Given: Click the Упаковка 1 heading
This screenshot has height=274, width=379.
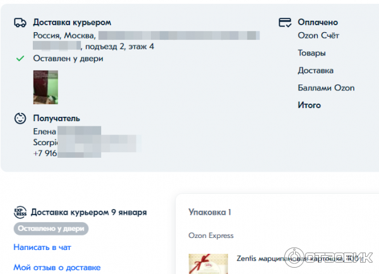Looking at the screenshot, I should pyautogui.click(x=210, y=212).
